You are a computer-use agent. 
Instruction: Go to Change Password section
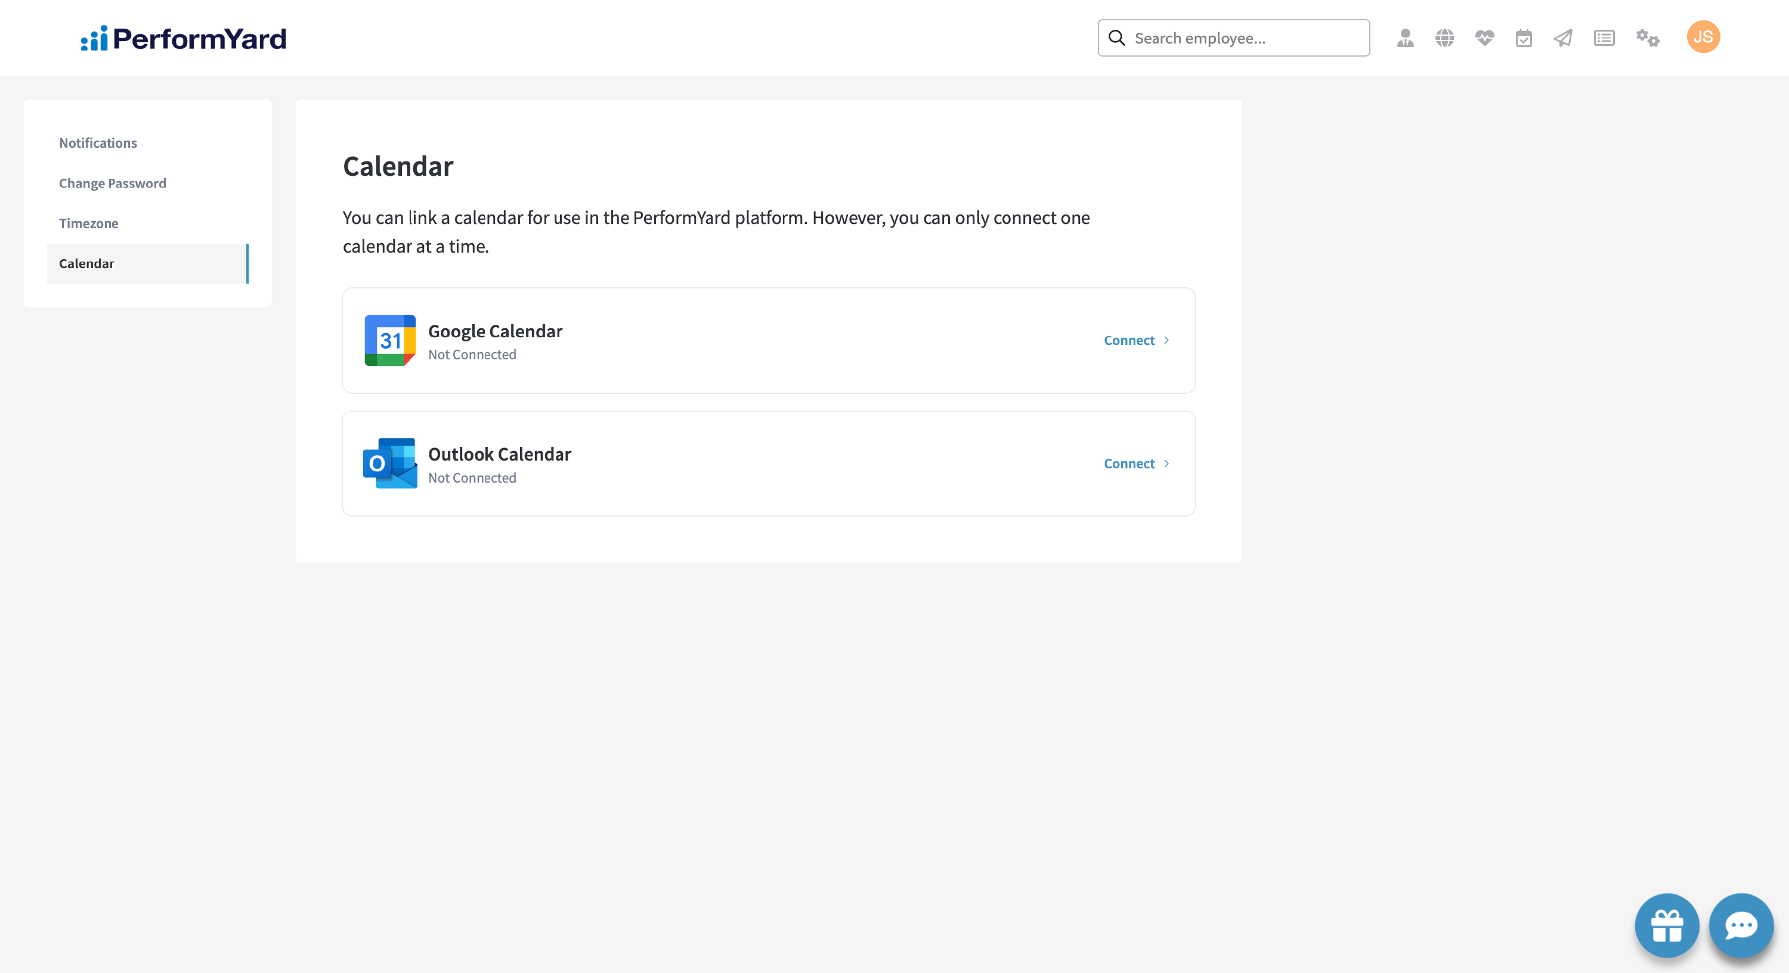click(113, 183)
